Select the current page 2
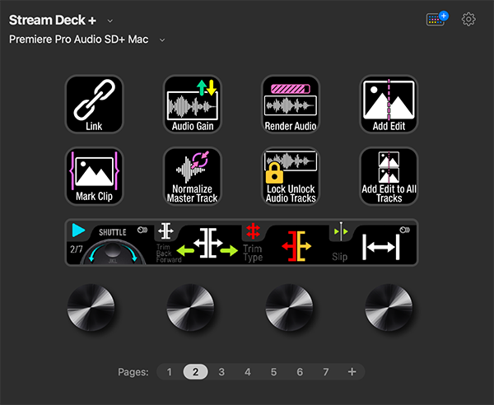Screen dimensions: 494x405 tap(195, 372)
